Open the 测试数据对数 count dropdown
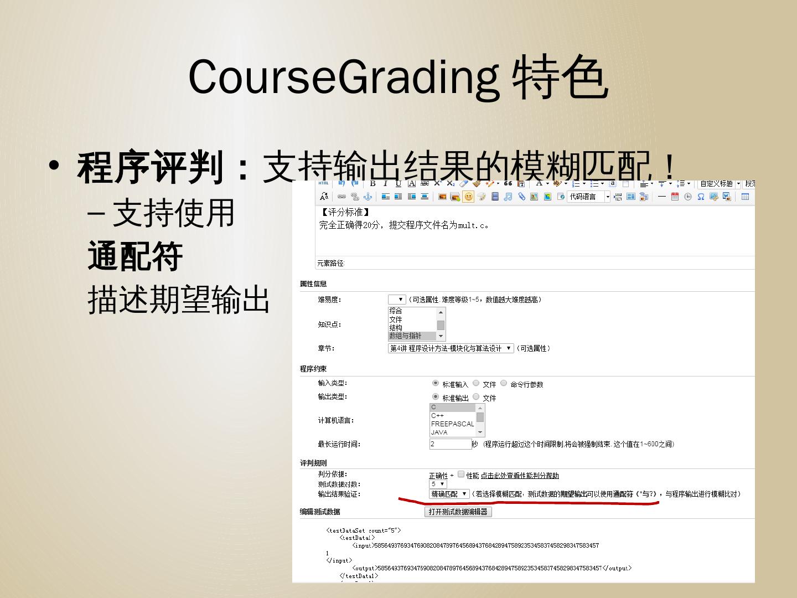This screenshot has width=797, height=598. [438, 484]
